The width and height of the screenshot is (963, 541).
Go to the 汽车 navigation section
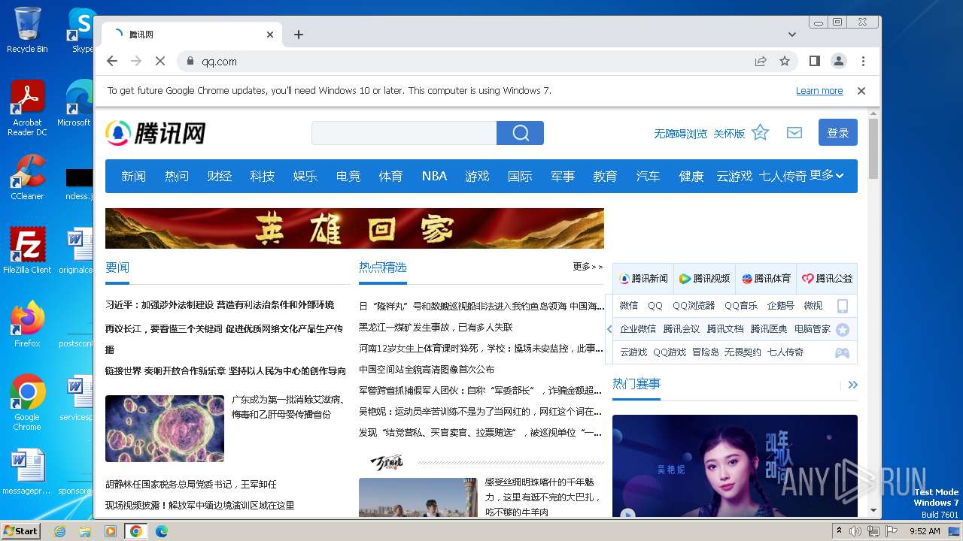click(648, 176)
